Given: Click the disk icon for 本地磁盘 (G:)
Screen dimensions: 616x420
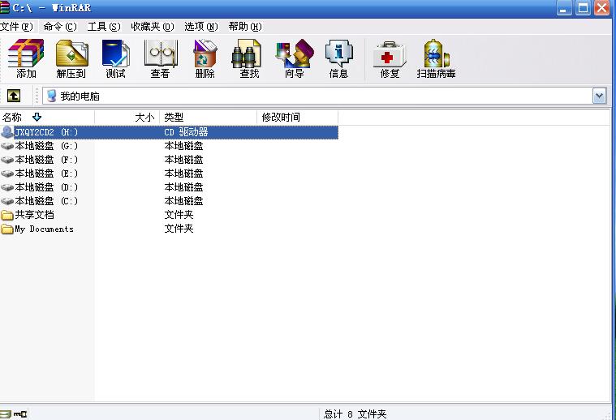Looking at the screenshot, I should point(7,146).
